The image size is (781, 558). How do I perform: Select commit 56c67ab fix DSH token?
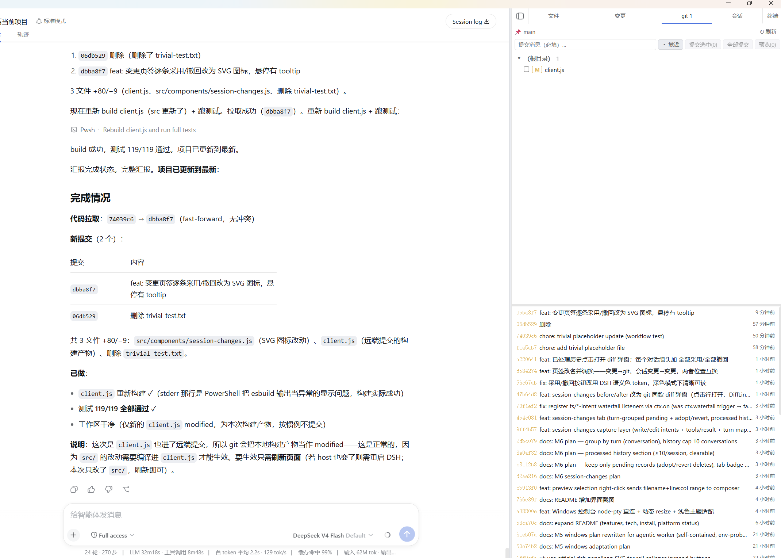point(645,383)
